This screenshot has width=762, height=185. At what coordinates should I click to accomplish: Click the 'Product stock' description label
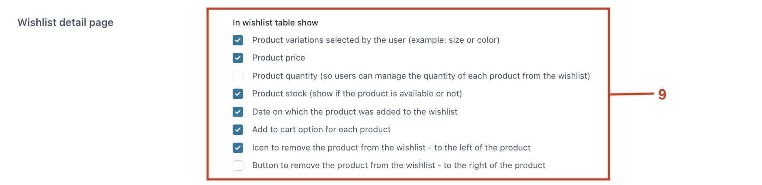click(357, 94)
